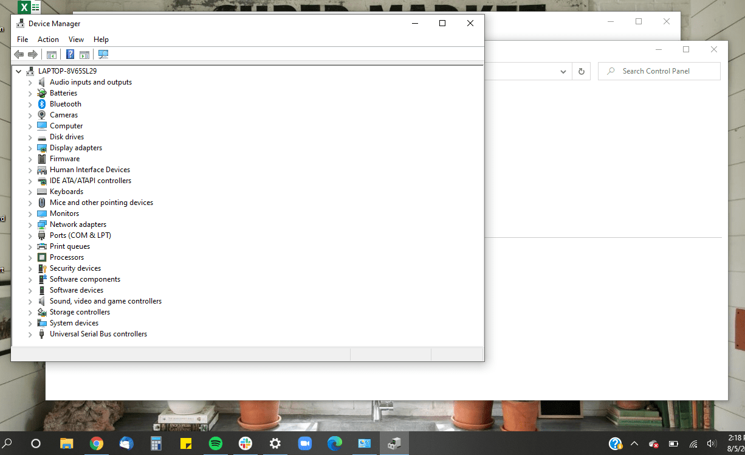Click the Search Control Panel field
The image size is (745, 455).
click(x=659, y=71)
